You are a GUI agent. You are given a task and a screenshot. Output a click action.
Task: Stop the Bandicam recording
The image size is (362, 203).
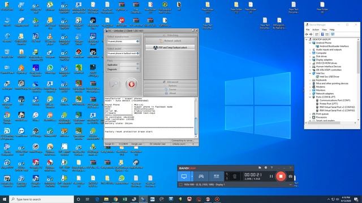pos(281,176)
